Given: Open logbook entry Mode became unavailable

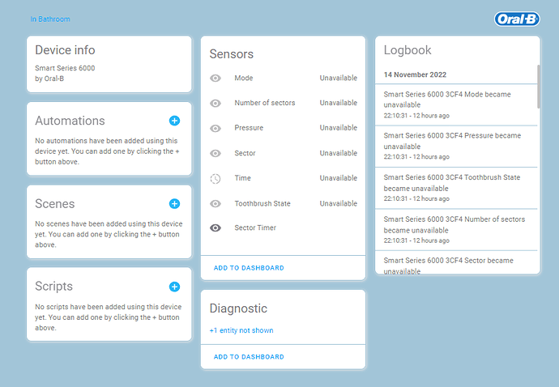Looking at the screenshot, I should 456,104.
